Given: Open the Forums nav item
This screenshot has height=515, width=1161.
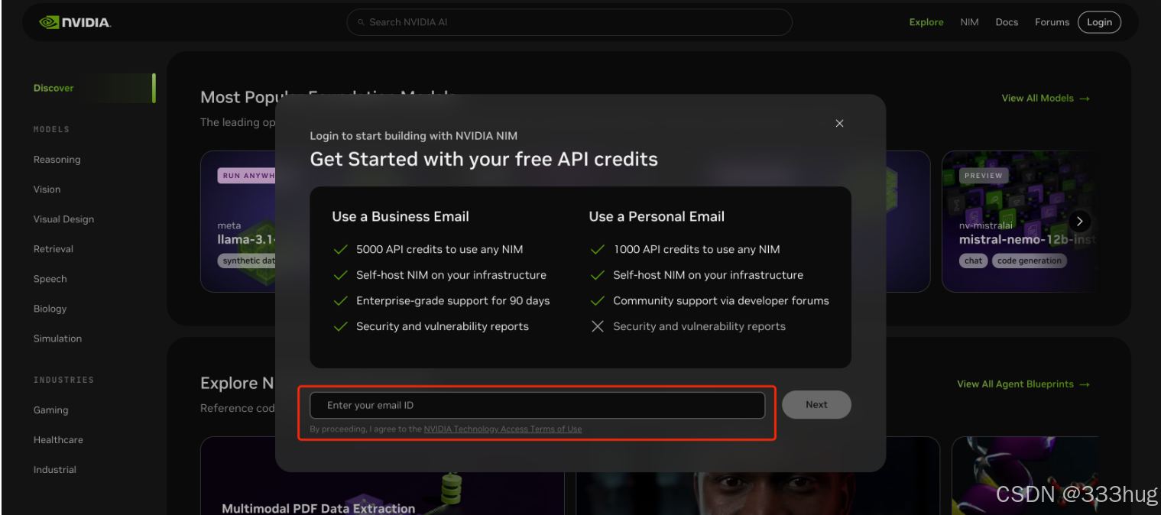Looking at the screenshot, I should 1052,22.
